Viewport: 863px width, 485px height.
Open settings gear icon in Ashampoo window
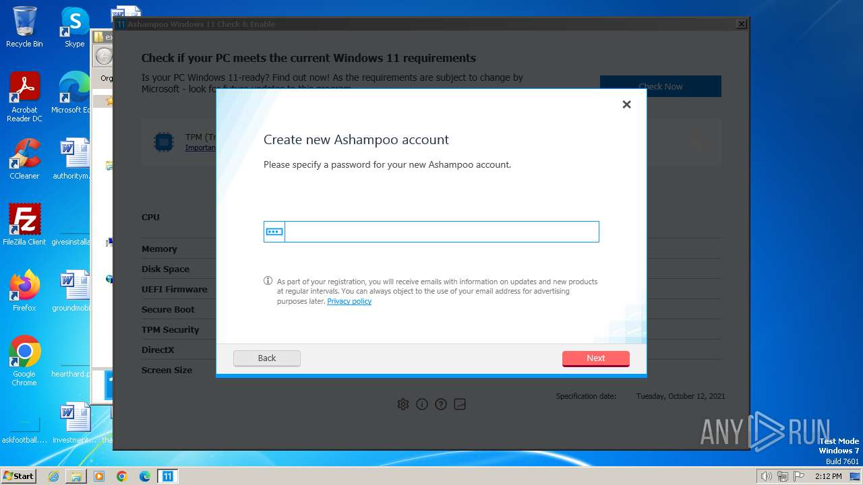click(x=403, y=404)
